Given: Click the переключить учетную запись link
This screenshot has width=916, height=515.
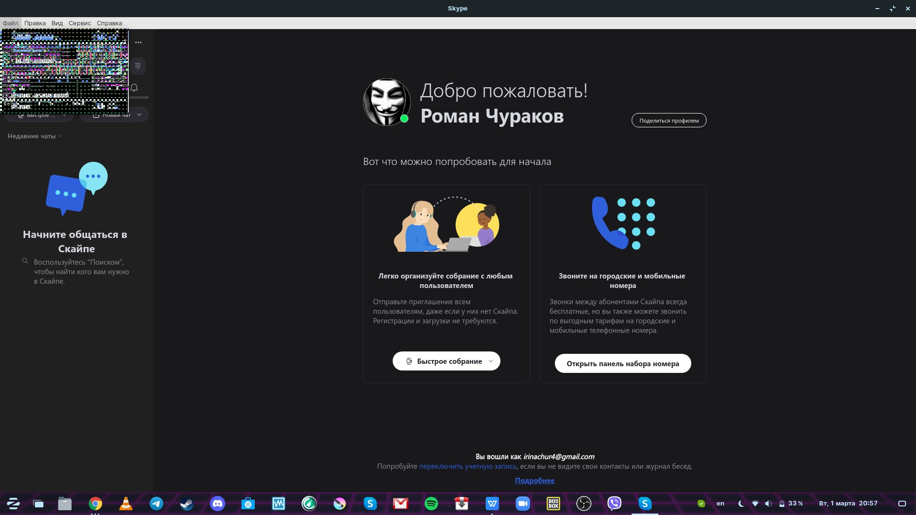Looking at the screenshot, I should [468, 466].
